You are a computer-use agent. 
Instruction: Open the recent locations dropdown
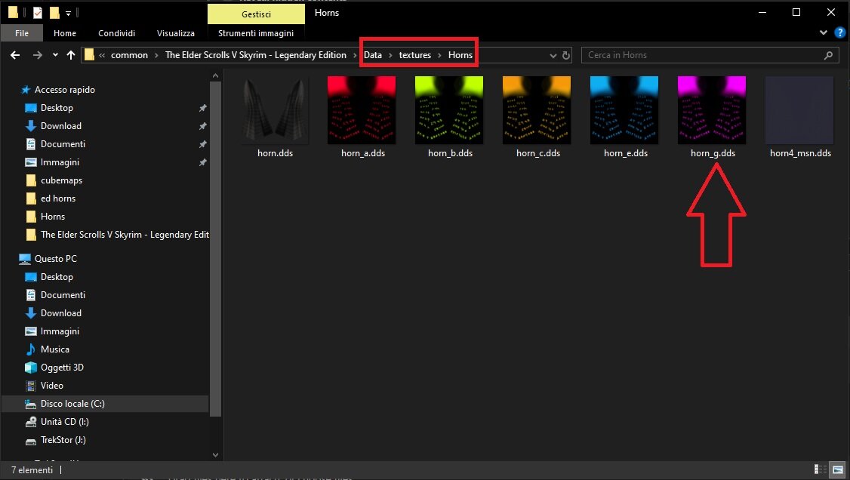point(55,55)
